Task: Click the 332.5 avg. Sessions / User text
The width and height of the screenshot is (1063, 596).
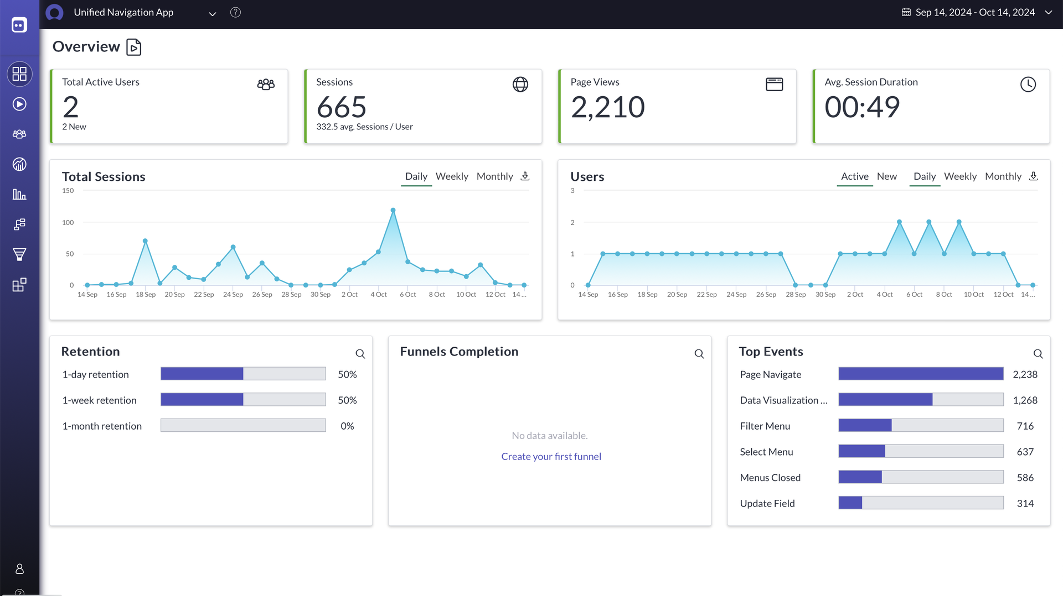Action: [364, 127]
